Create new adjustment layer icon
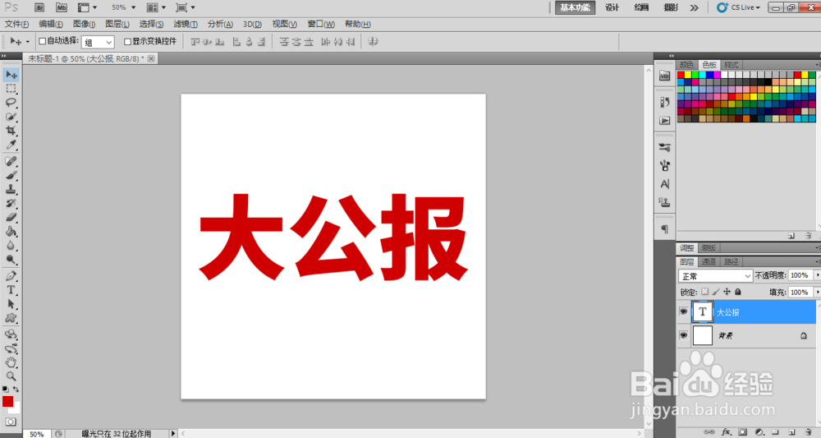The image size is (821, 438). click(759, 432)
